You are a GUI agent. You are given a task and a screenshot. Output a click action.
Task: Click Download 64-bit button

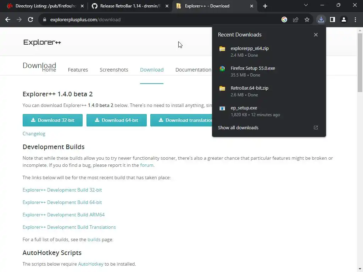[x=116, y=120]
